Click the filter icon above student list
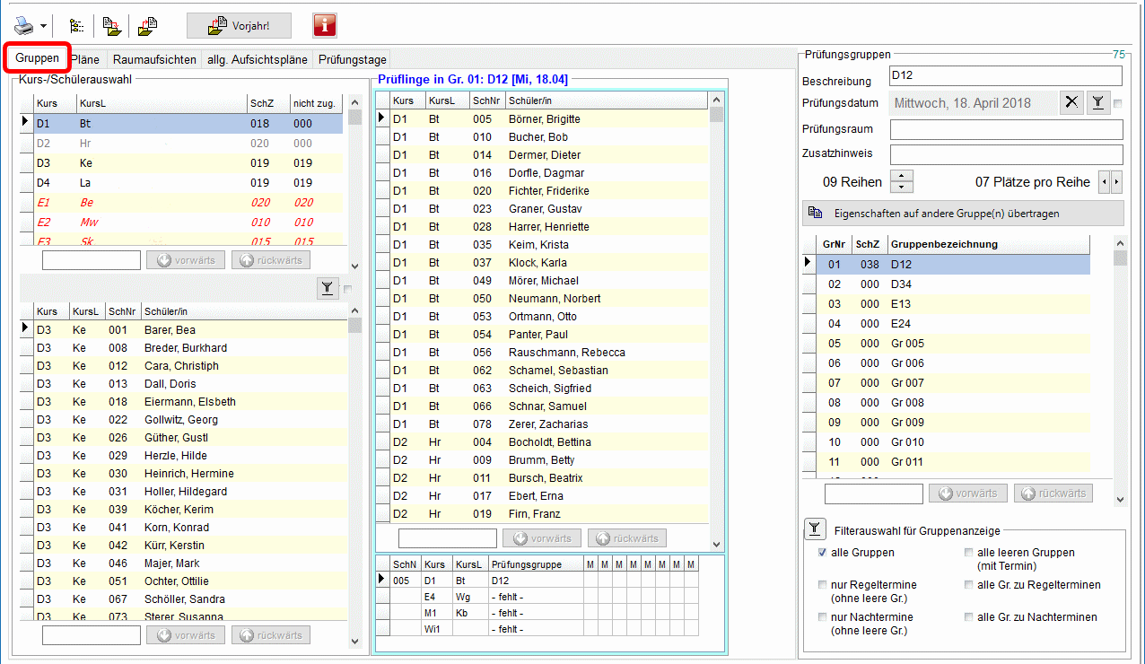The height and width of the screenshot is (664, 1145). pos(328,288)
